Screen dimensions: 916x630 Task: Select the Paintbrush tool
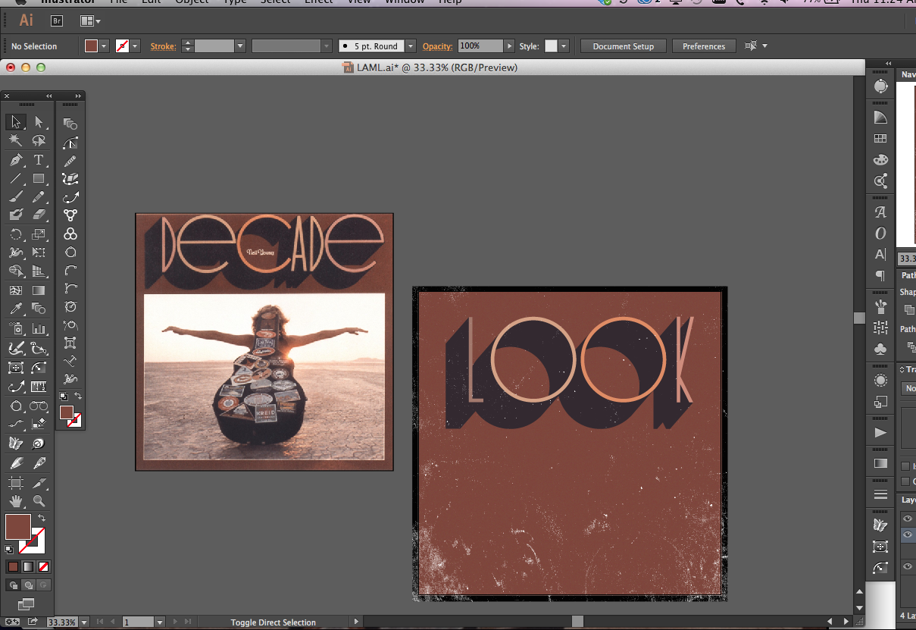[16, 197]
